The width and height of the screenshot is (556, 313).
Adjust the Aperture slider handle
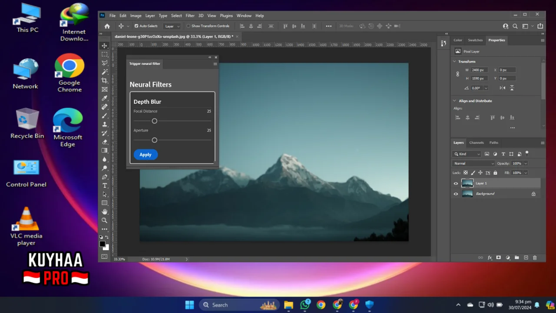click(x=154, y=140)
